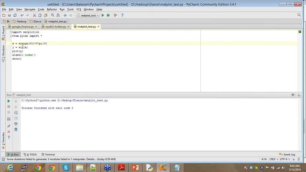Cut selection with the scissors icon
Viewport: 306px width, 172px height.
pyautogui.click(x=34, y=15)
